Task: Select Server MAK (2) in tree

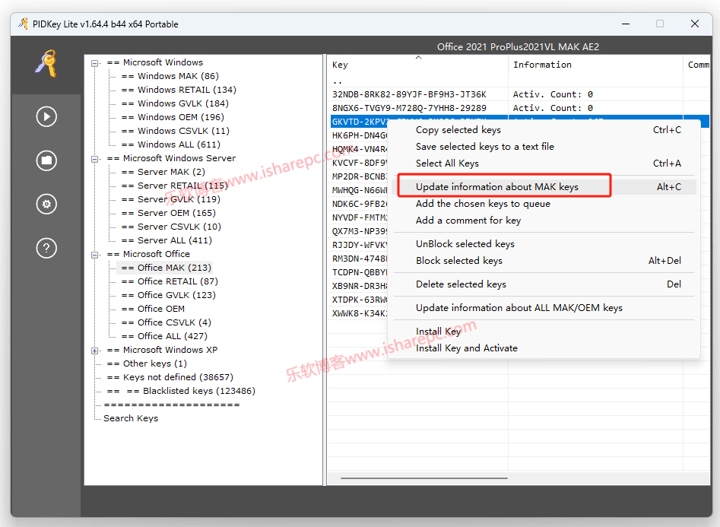Action: pyautogui.click(x=163, y=173)
